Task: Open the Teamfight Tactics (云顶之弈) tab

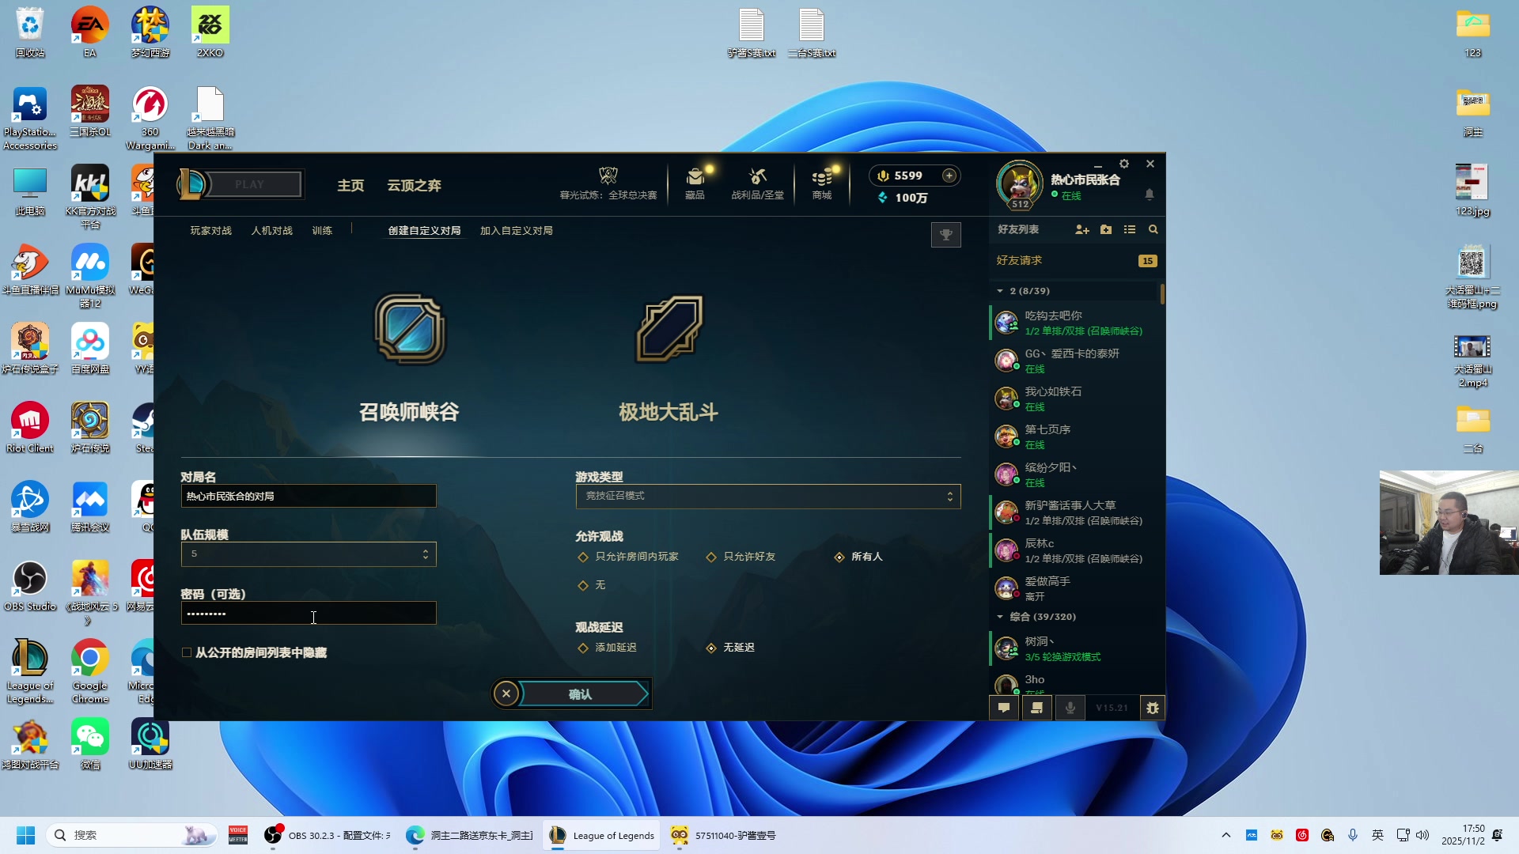Action: pos(414,185)
